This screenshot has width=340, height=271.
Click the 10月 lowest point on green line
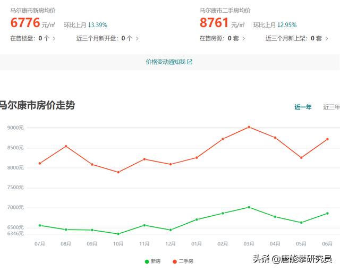(x=118, y=234)
